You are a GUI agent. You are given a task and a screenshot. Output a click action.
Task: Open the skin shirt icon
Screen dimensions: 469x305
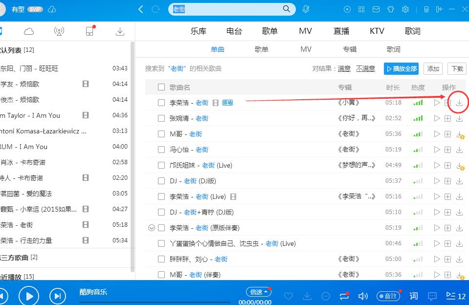tap(391, 9)
